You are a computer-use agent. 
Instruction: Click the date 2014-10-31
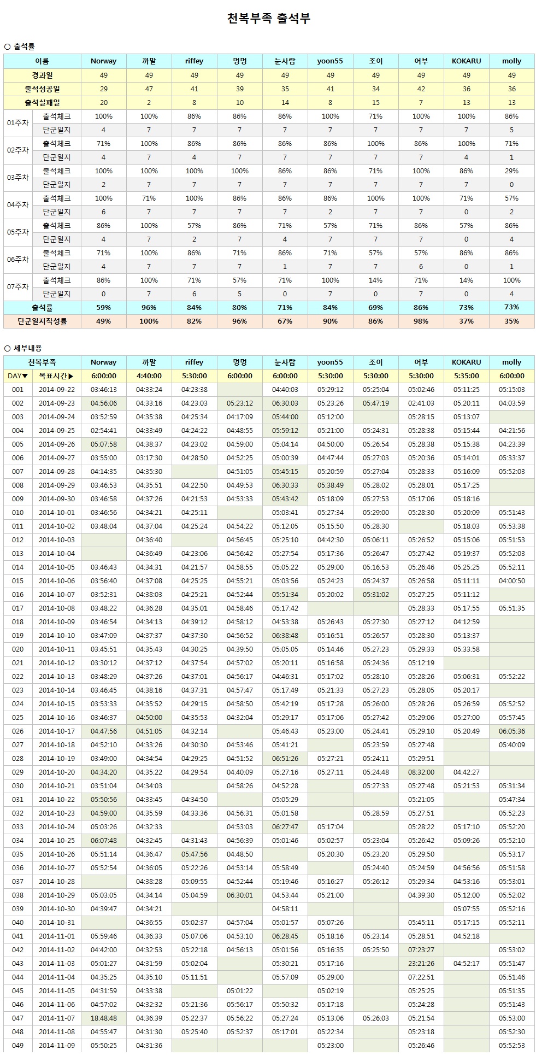click(x=57, y=923)
